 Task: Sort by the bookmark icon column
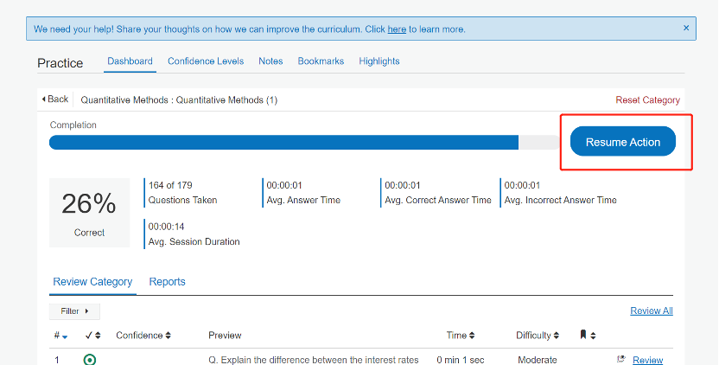(x=588, y=336)
